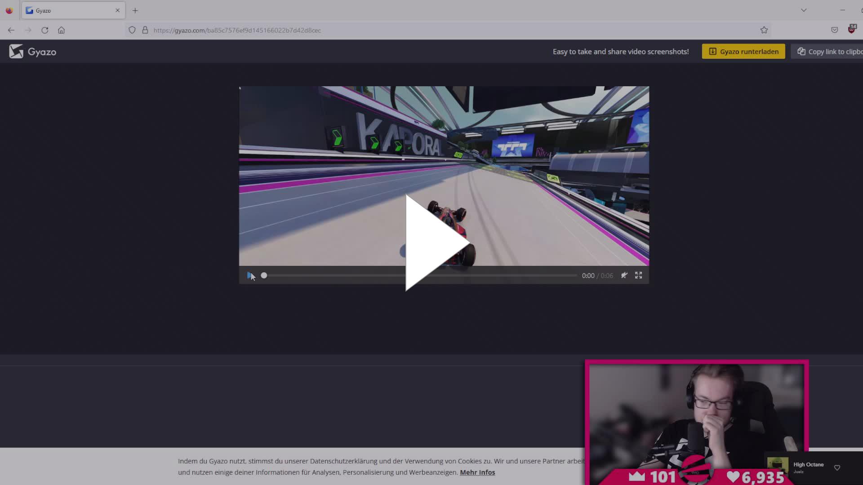Screen dimensions: 863x485
Task: Play the video clip
Action: pyautogui.click(x=431, y=242)
